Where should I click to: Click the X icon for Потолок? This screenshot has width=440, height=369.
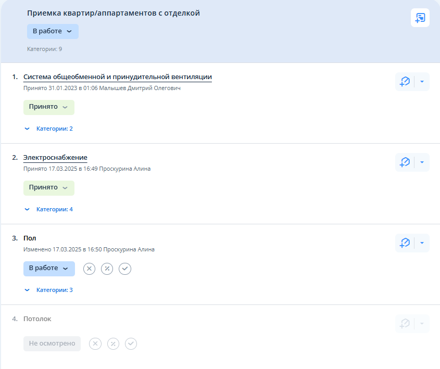pyautogui.click(x=95, y=344)
